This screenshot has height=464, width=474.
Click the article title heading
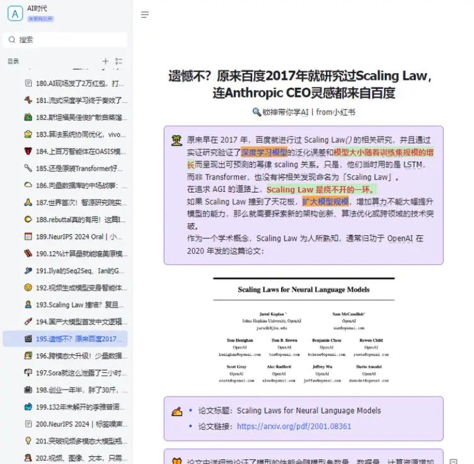pos(300,84)
